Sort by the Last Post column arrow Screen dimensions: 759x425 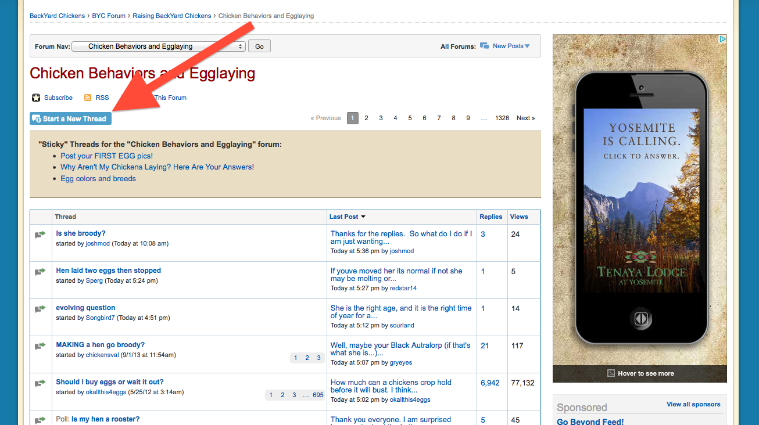(x=363, y=217)
